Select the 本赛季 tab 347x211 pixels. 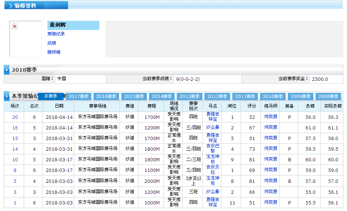click(50, 96)
